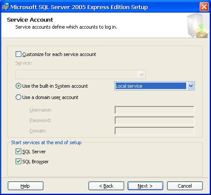Click the Start services group label
Screen dimensions: 211x195
click(x=46, y=142)
